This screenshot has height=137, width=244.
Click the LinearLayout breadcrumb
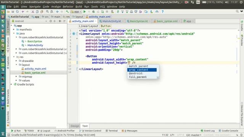pos(88,26)
